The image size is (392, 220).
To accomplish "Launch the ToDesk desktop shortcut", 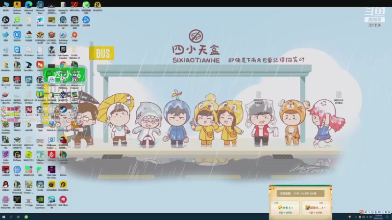I will tap(40, 20).
